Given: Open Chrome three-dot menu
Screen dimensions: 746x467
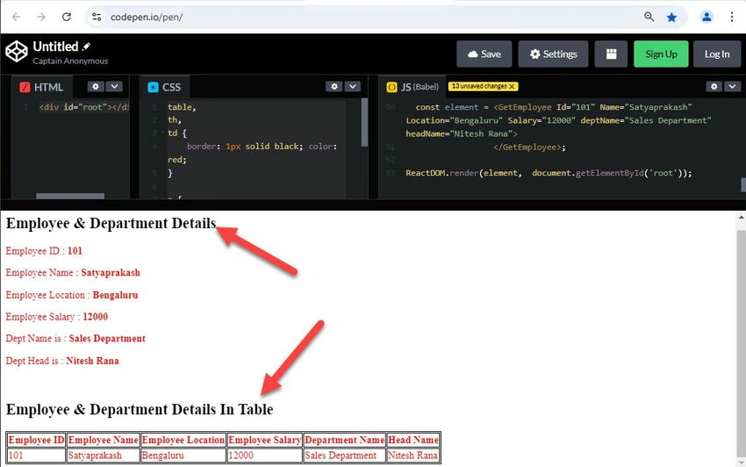Looking at the screenshot, I should pos(732,18).
